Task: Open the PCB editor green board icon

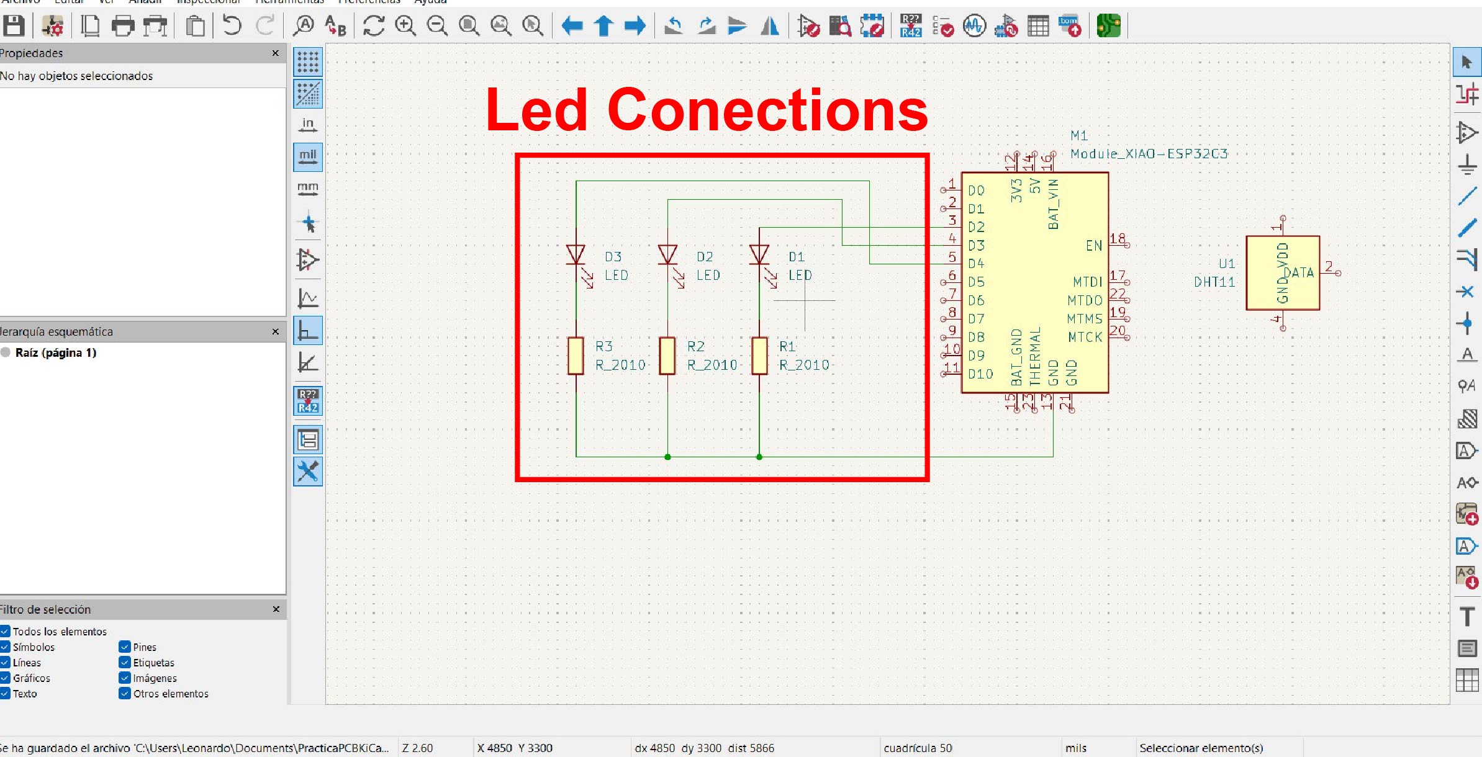Action: (1108, 26)
